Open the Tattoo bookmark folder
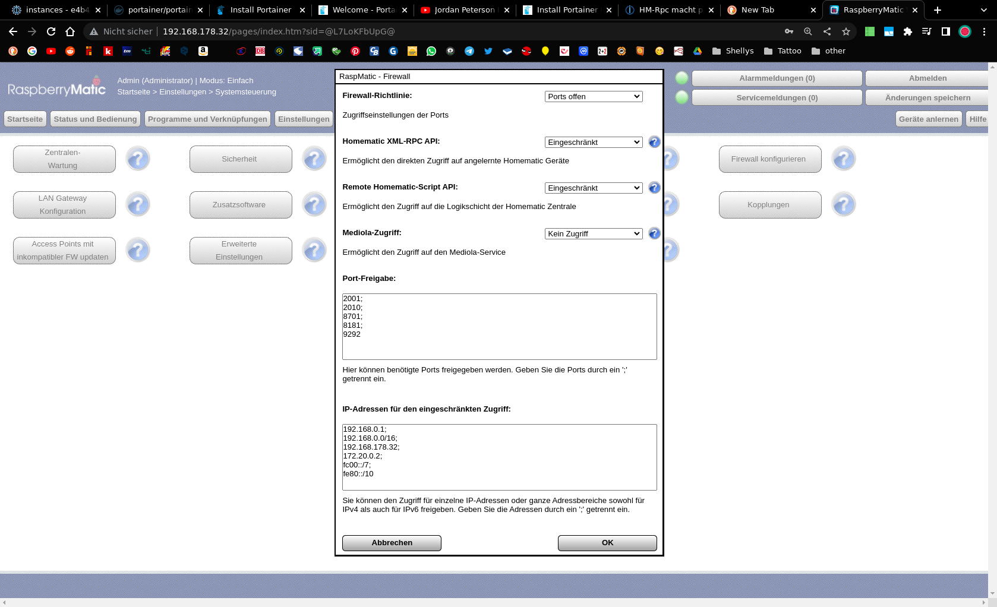 click(x=782, y=51)
